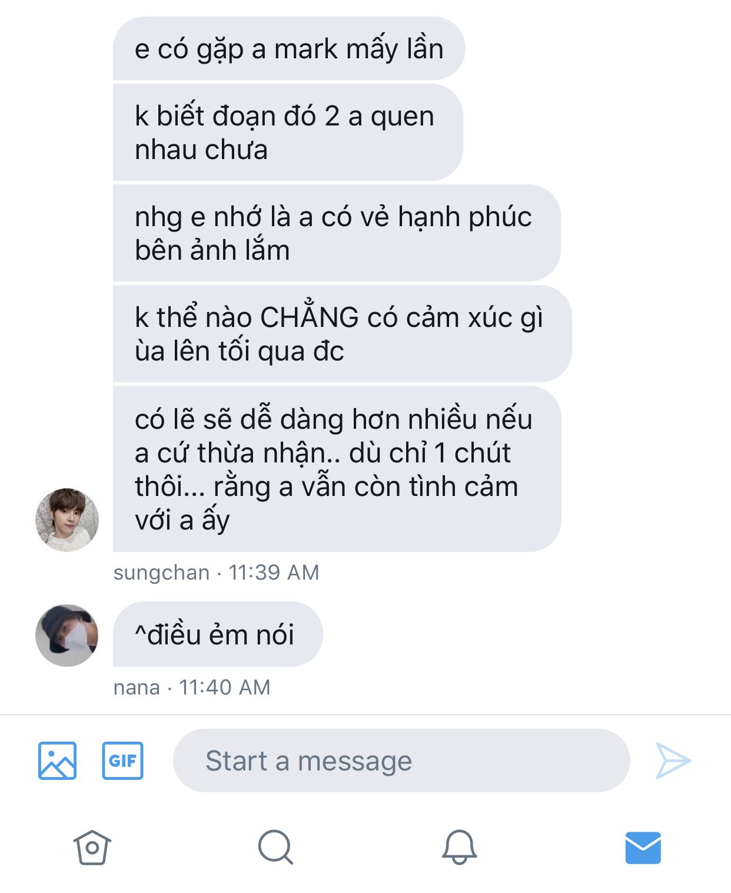The image size is (731, 893).
Task: Tap the message containing 'CHẲNG có cảm xúc gì'
Action: (x=342, y=334)
